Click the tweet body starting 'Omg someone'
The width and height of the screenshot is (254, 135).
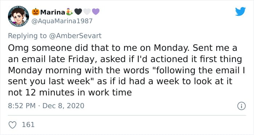coord(127,70)
